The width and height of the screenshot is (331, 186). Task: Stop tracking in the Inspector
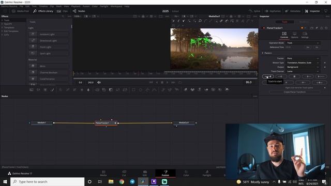[294, 76]
